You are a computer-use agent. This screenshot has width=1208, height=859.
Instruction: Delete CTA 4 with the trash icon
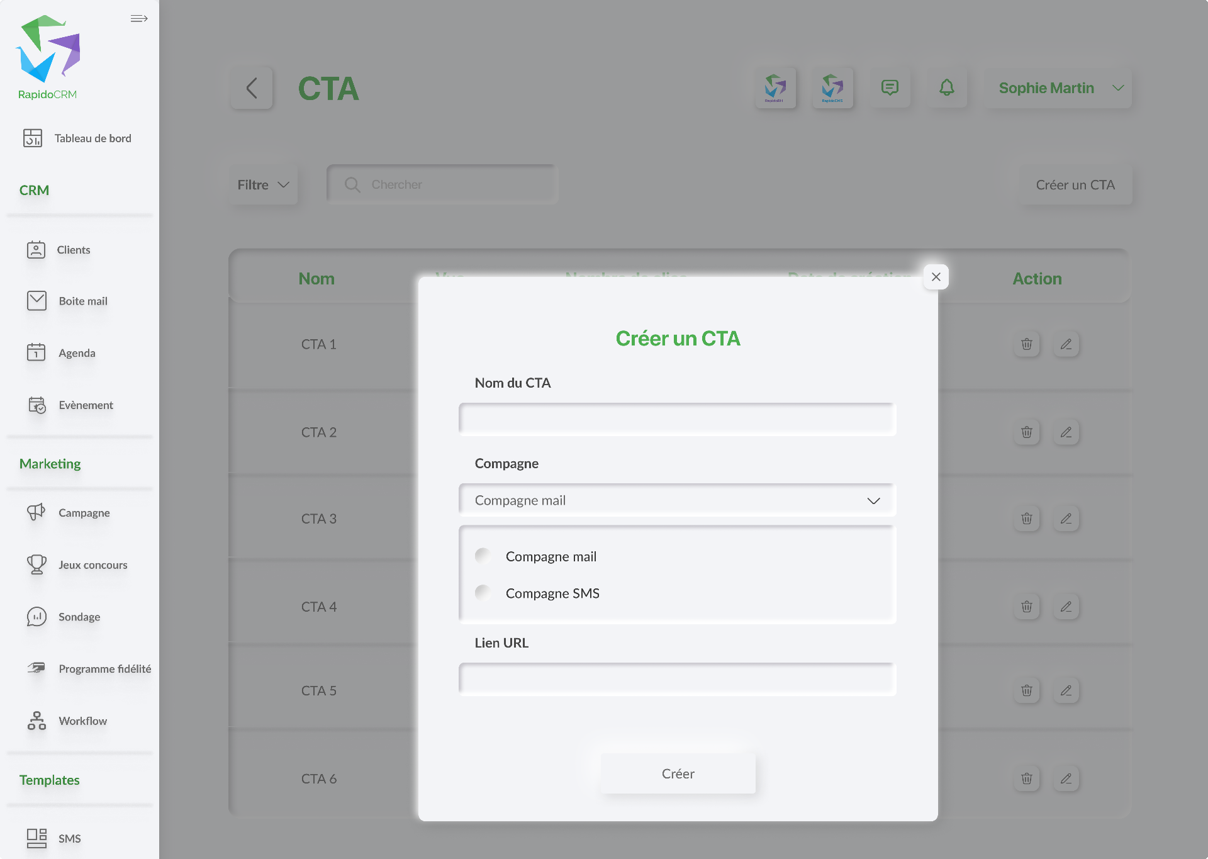pos(1027,607)
